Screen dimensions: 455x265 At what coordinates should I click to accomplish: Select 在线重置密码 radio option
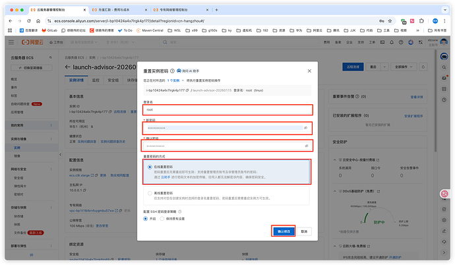(150, 167)
